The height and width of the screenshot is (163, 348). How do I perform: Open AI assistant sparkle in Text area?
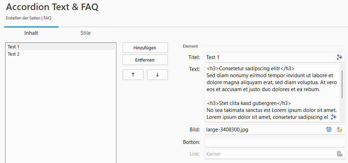[334, 117]
